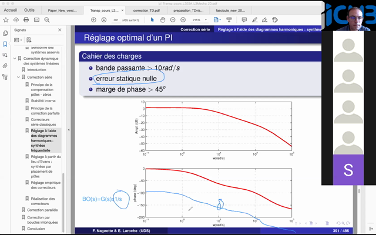The width and height of the screenshot is (376, 235).
Task: Switch to the Outils tab
Action: pos(29,9)
